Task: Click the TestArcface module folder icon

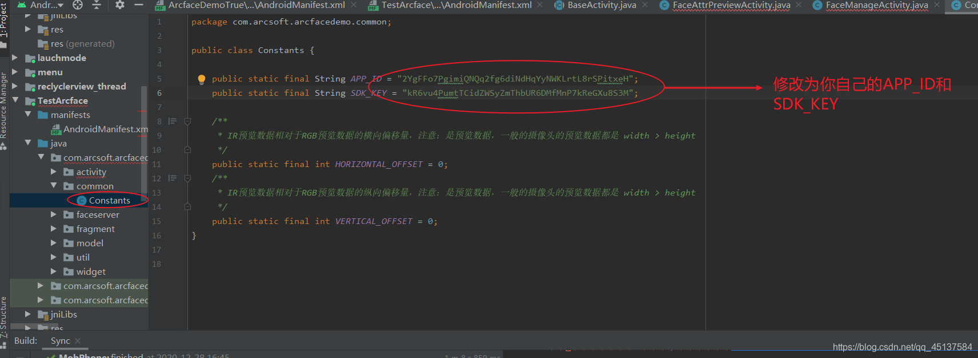Action: click(x=30, y=101)
